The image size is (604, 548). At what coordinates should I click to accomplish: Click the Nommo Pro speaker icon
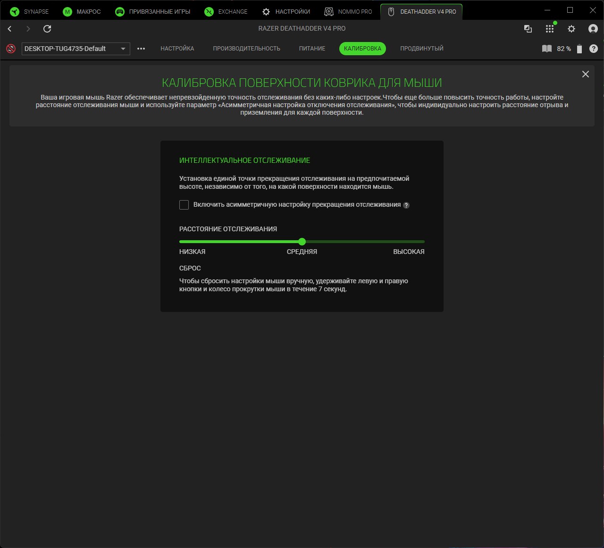coord(329,12)
